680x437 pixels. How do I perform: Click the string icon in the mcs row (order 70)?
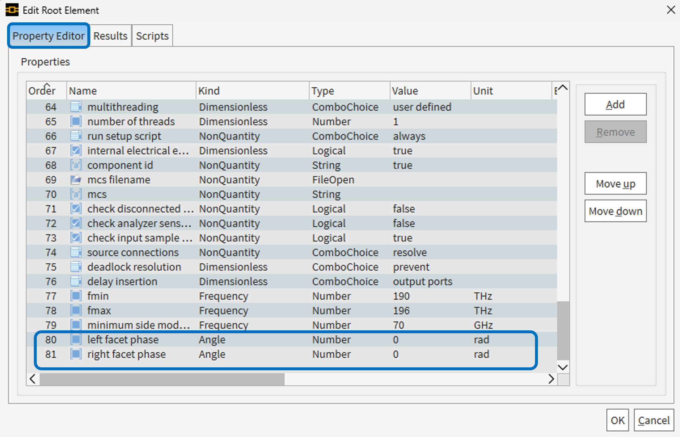coord(76,194)
